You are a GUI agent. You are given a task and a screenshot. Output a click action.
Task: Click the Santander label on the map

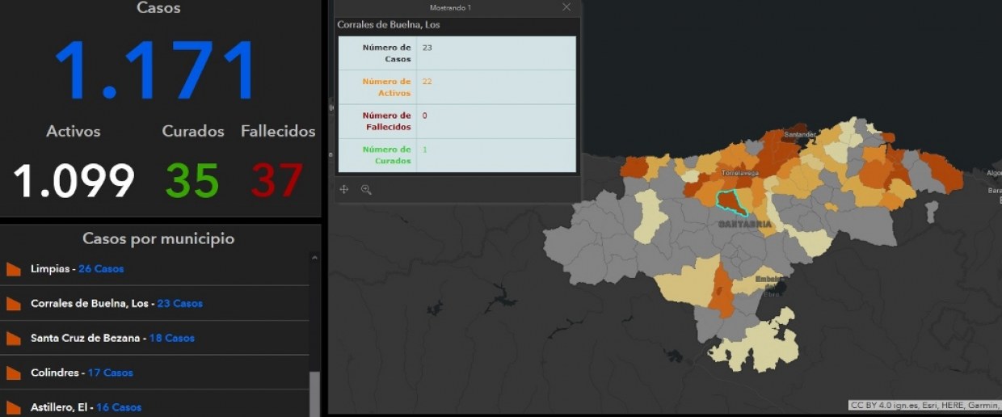800,134
